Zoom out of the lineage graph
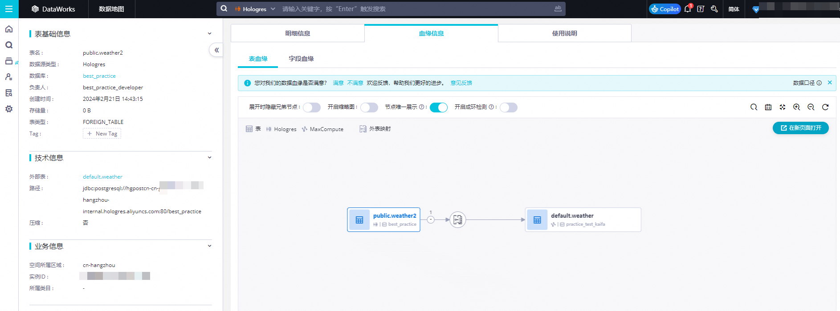The width and height of the screenshot is (840, 311). 811,107
